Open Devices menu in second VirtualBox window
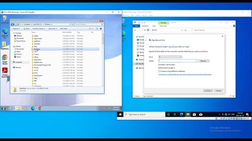Screen dimensions: 252x141 point(145,15)
